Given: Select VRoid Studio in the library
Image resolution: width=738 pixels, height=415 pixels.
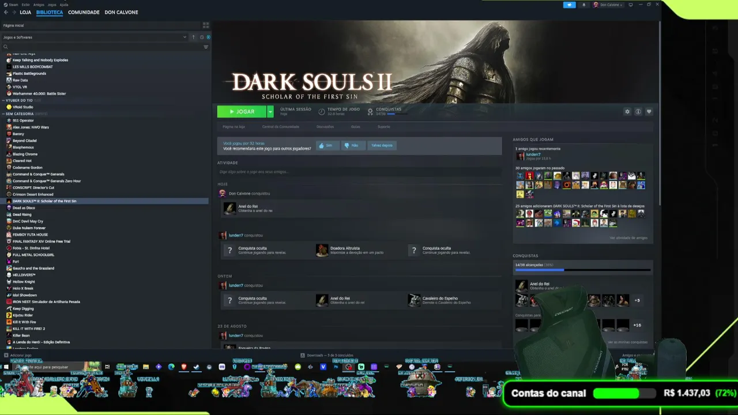Looking at the screenshot, I should (x=23, y=107).
